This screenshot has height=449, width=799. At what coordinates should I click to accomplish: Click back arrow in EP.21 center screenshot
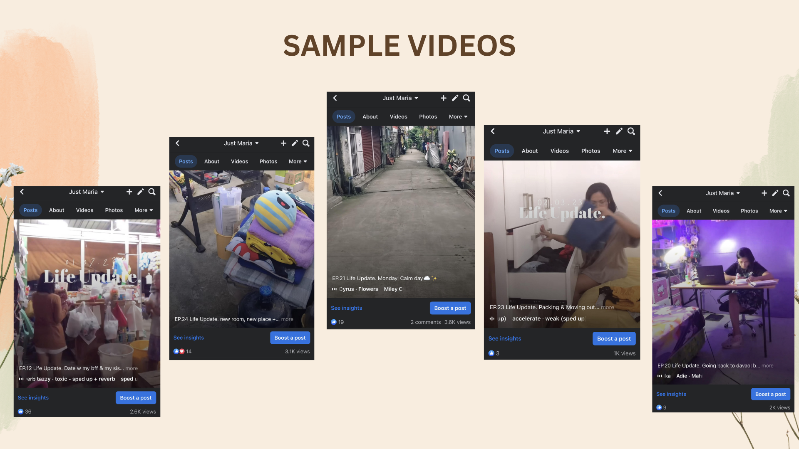click(x=335, y=98)
